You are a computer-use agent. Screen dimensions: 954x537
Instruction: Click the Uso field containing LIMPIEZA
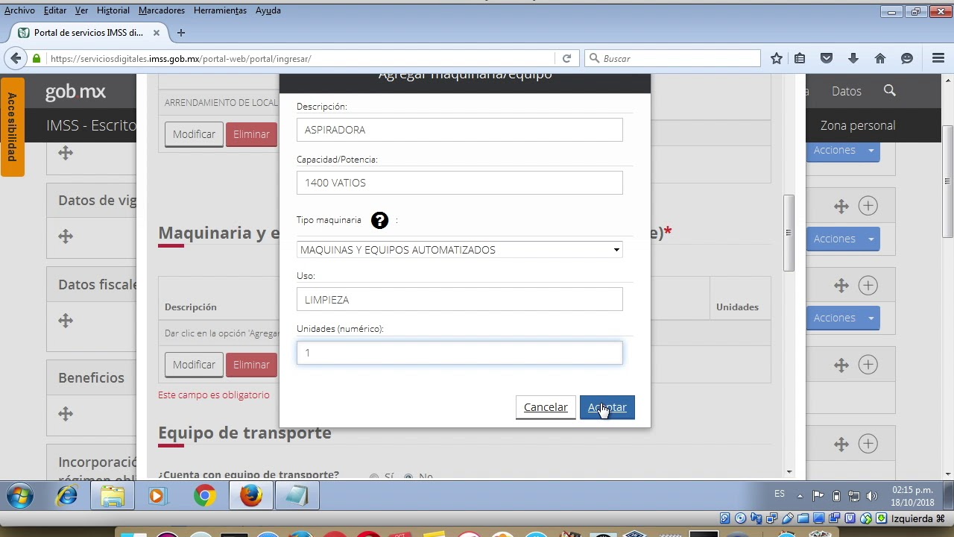[x=460, y=300]
